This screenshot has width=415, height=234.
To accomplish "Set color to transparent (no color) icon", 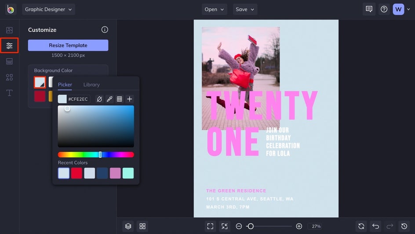I will (x=99, y=99).
